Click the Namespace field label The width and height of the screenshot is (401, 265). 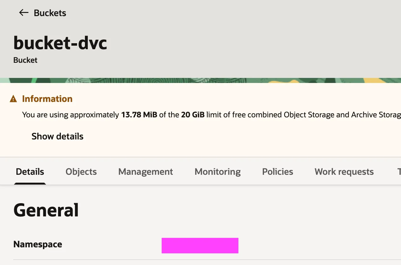[38, 244]
